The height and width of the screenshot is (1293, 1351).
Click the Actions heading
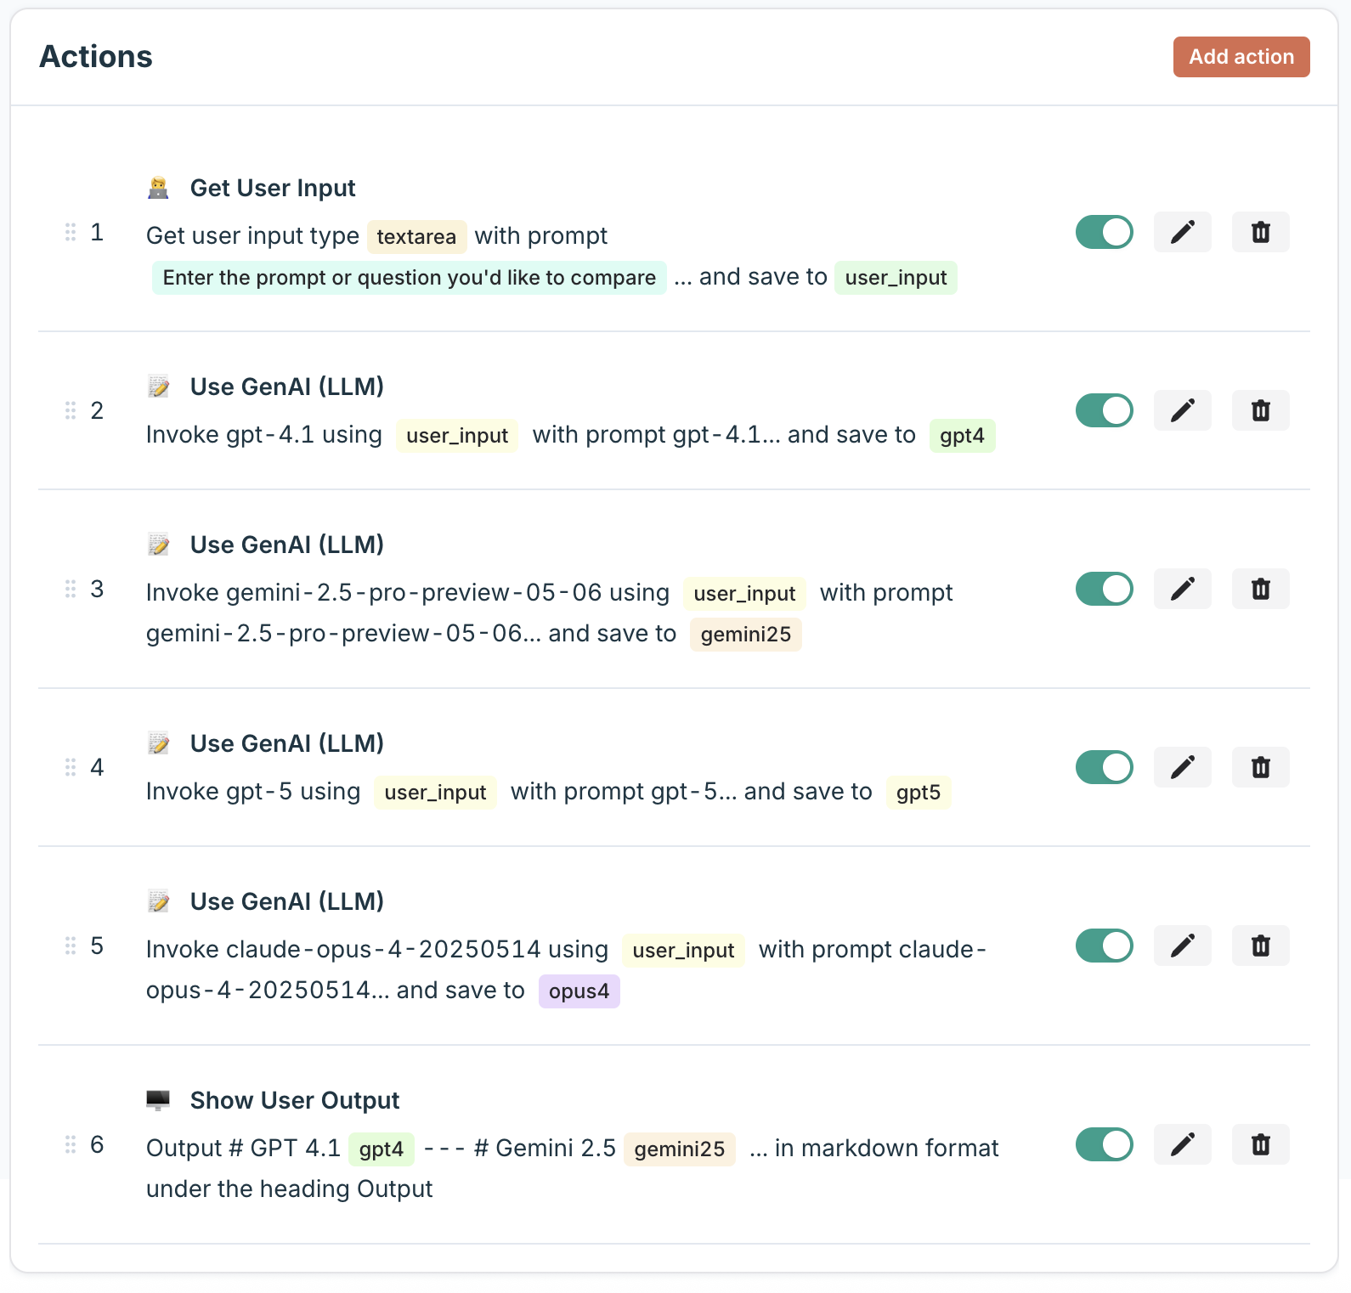pyautogui.click(x=96, y=57)
